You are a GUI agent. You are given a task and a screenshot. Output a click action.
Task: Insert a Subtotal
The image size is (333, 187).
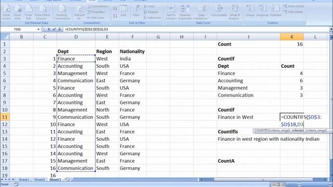pyautogui.click(x=275, y=11)
